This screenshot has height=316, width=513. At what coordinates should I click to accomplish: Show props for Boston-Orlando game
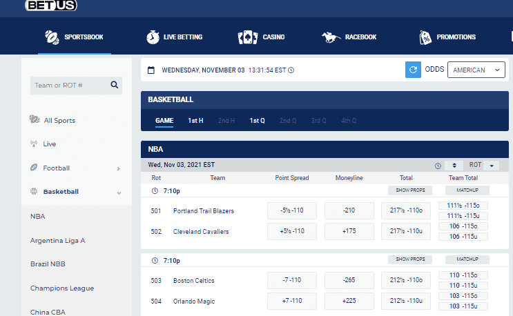point(410,259)
